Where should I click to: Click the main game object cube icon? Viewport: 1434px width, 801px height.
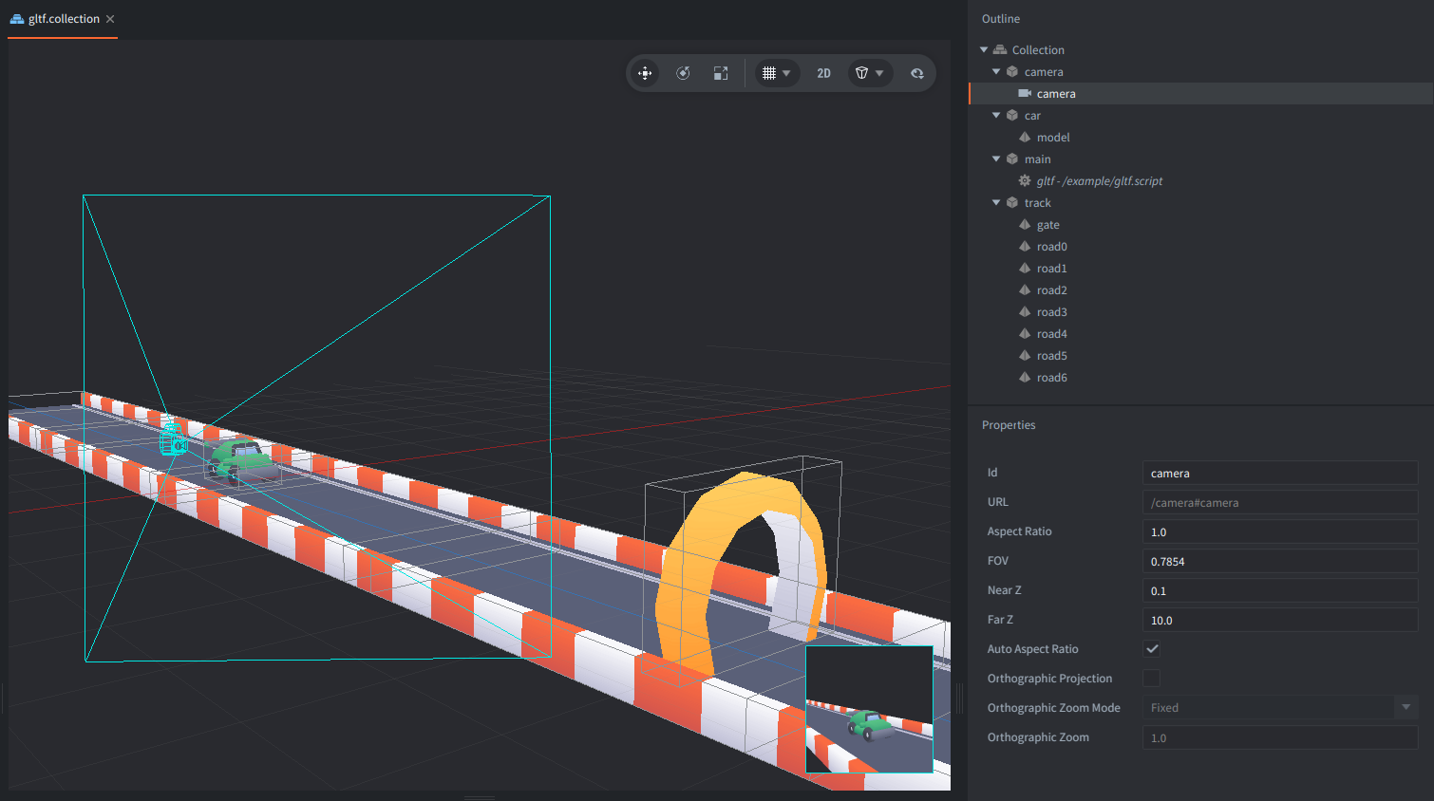click(1012, 159)
